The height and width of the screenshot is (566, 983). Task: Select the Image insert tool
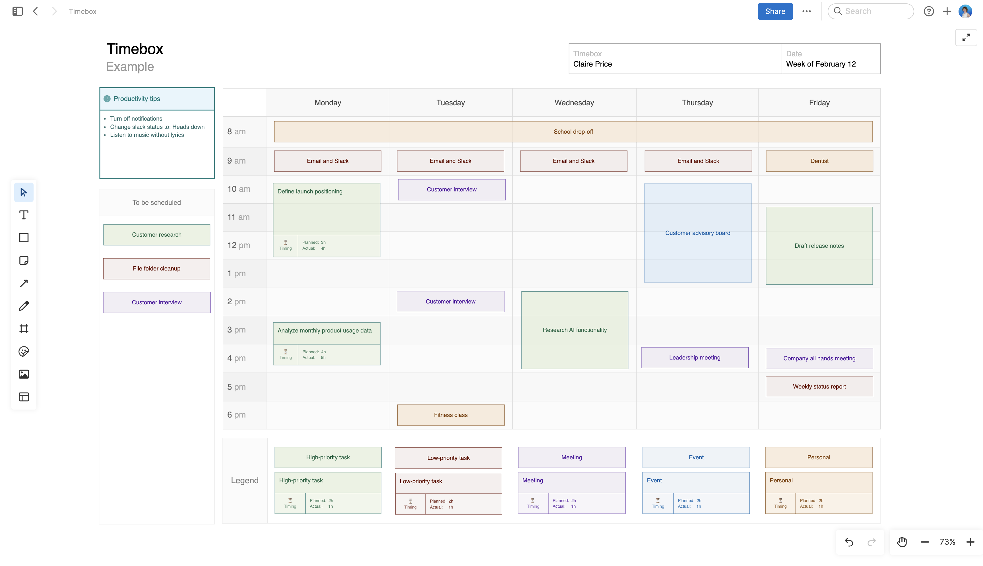24,374
